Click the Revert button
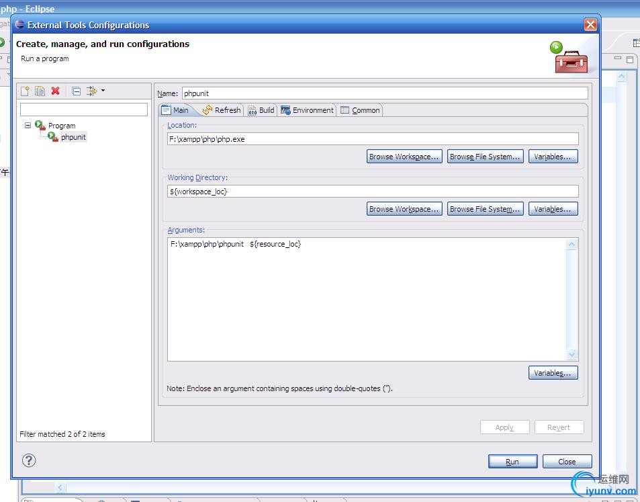 pyautogui.click(x=559, y=427)
